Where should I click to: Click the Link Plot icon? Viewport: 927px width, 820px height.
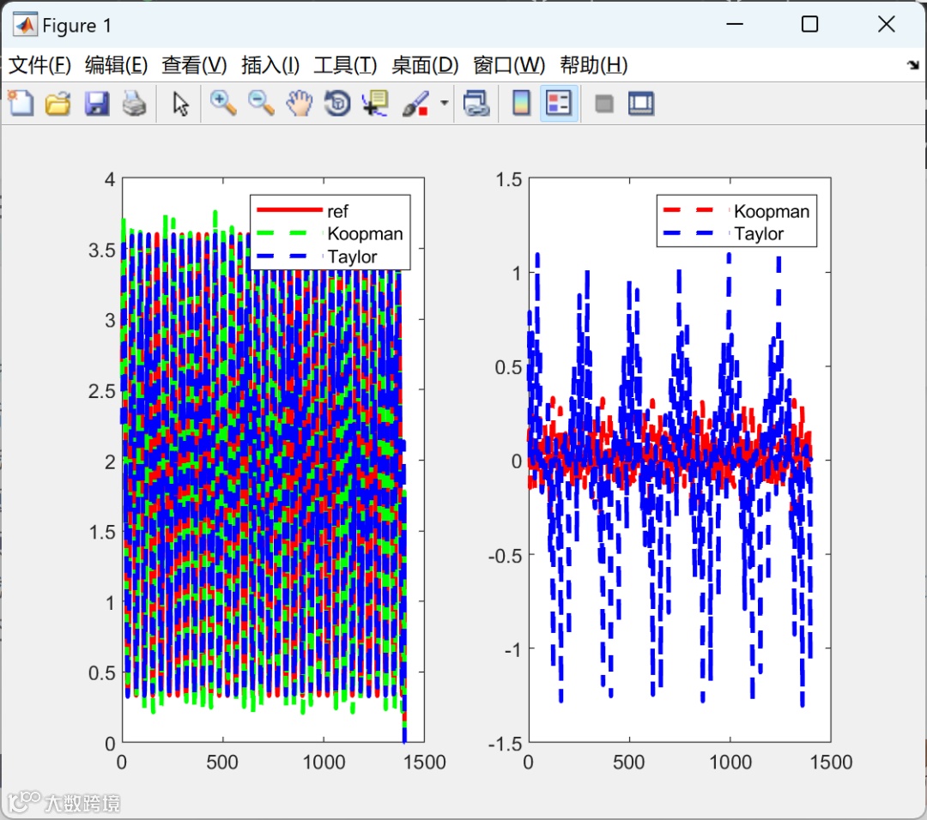click(476, 104)
